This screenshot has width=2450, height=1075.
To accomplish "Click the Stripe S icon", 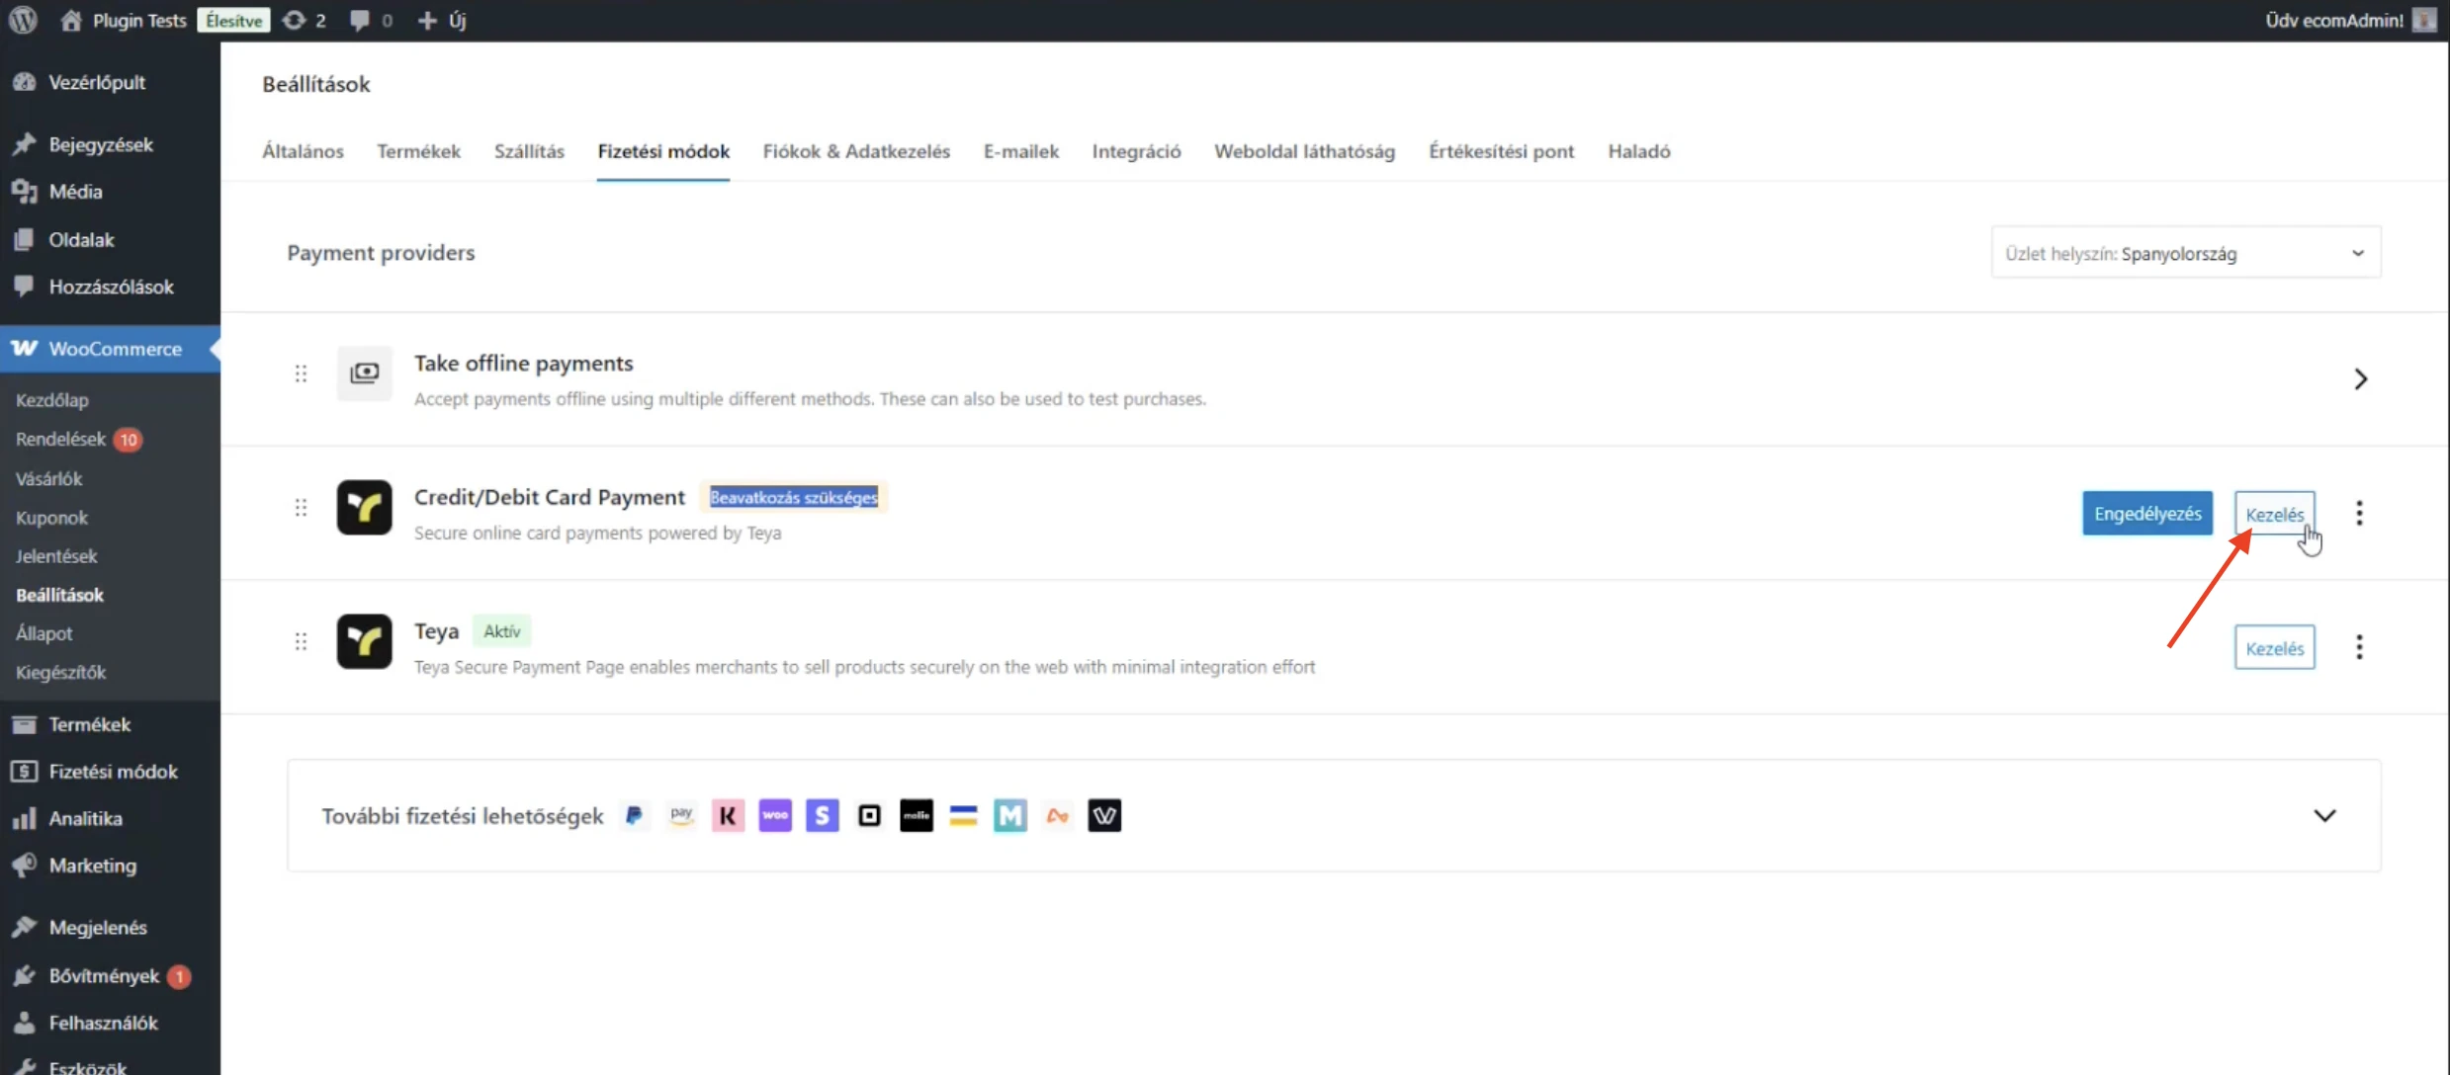I will pyautogui.click(x=822, y=815).
